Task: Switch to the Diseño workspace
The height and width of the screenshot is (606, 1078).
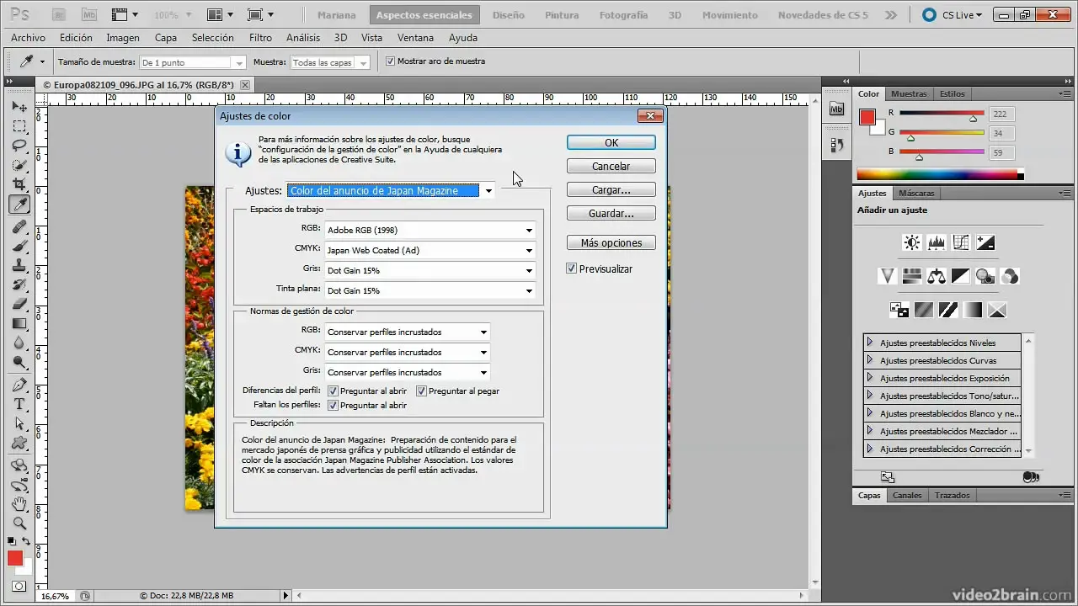Action: point(508,15)
